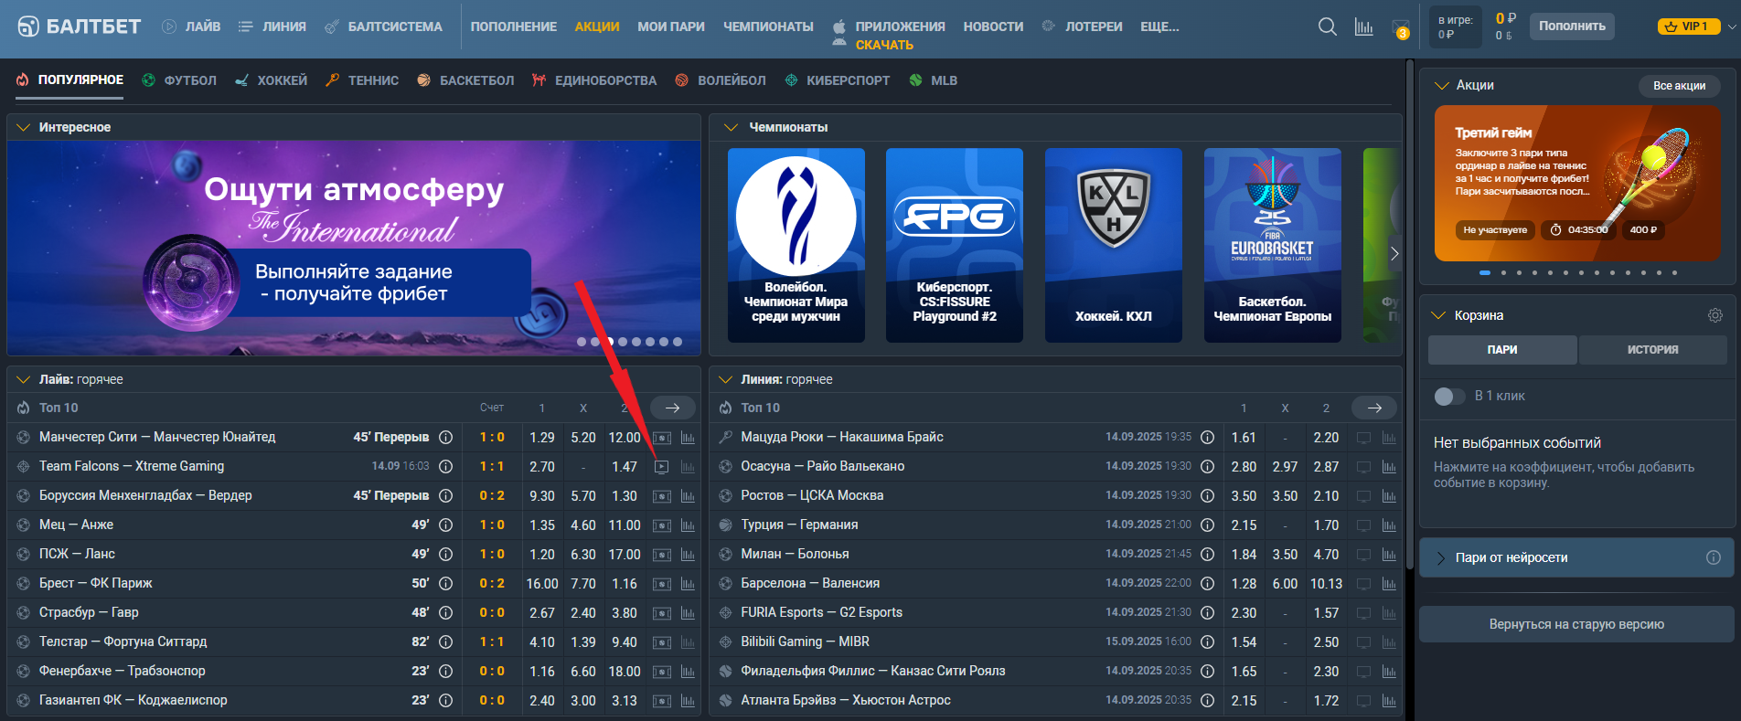Collapse the Акции panel

1442,85
